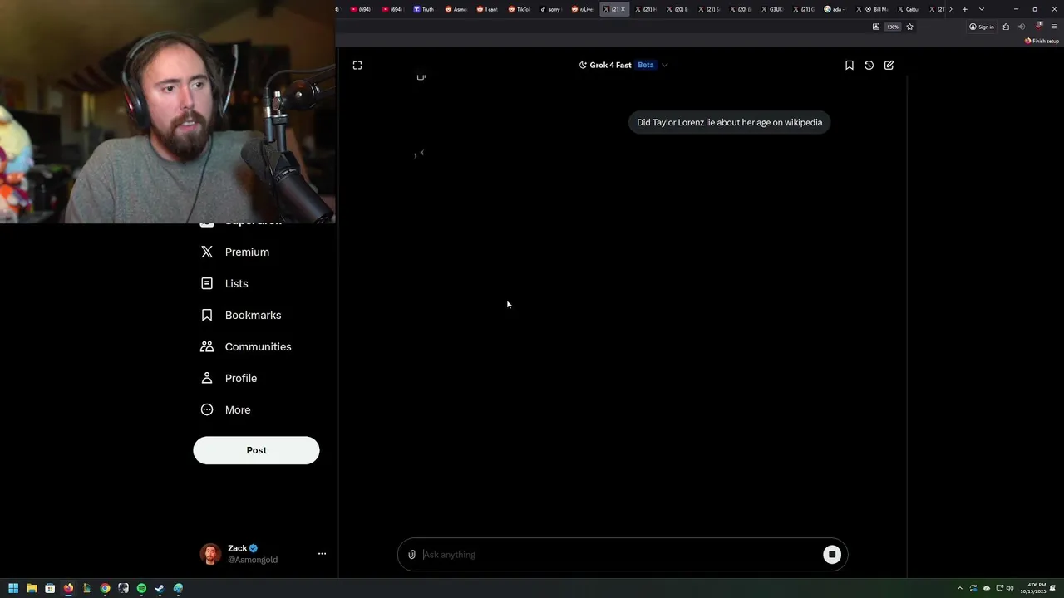Image resolution: width=1064 pixels, height=598 pixels.
Task: Click the circled dots icon beside More
Action: click(x=207, y=409)
